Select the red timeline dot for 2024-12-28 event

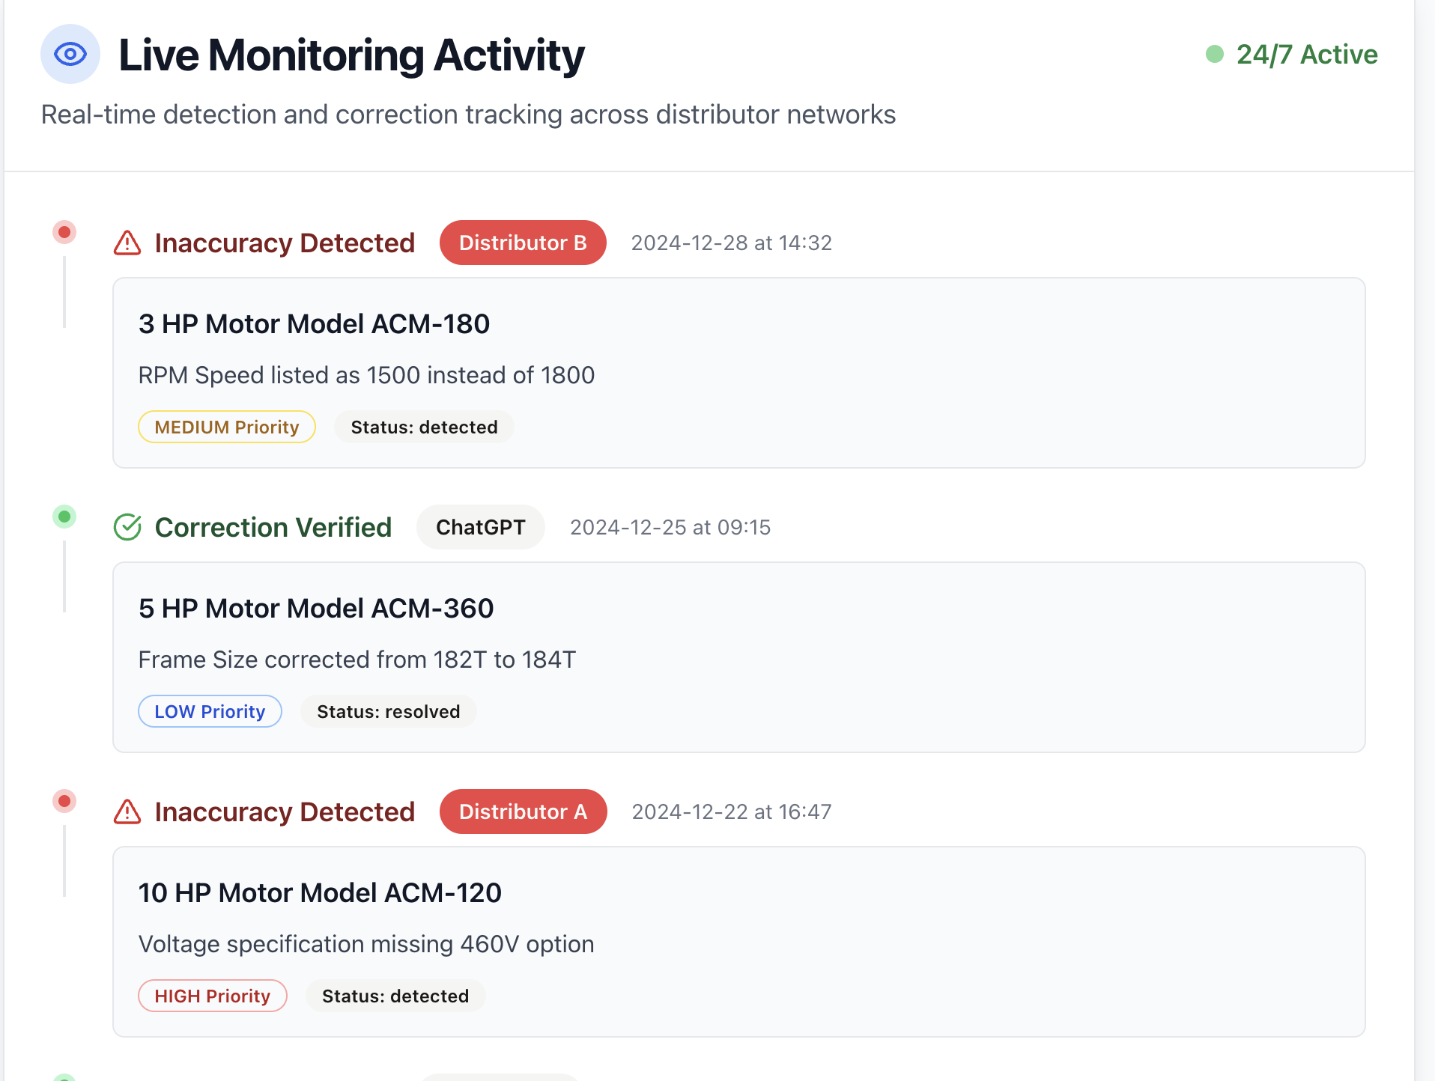[64, 232]
